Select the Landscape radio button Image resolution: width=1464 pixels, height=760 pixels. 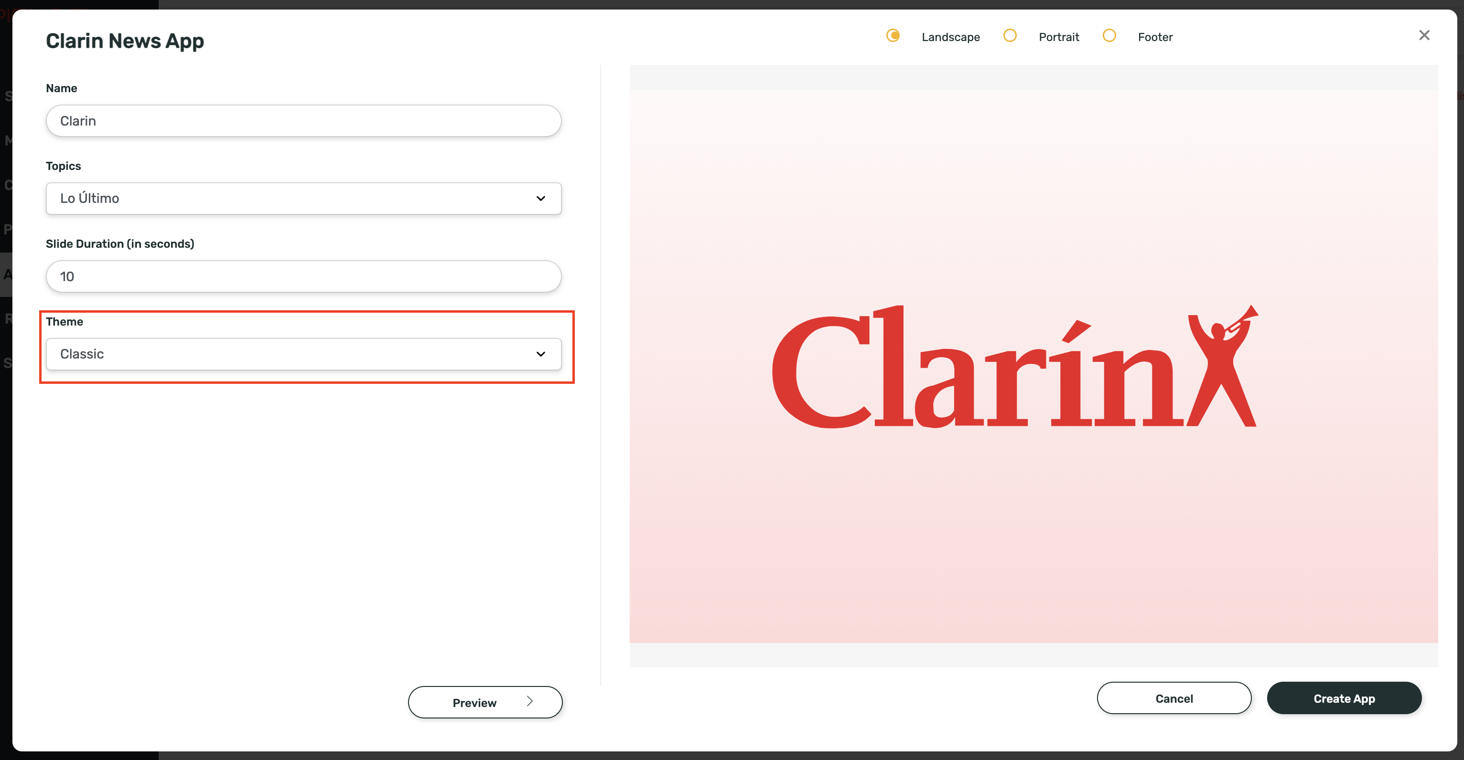[x=893, y=36]
